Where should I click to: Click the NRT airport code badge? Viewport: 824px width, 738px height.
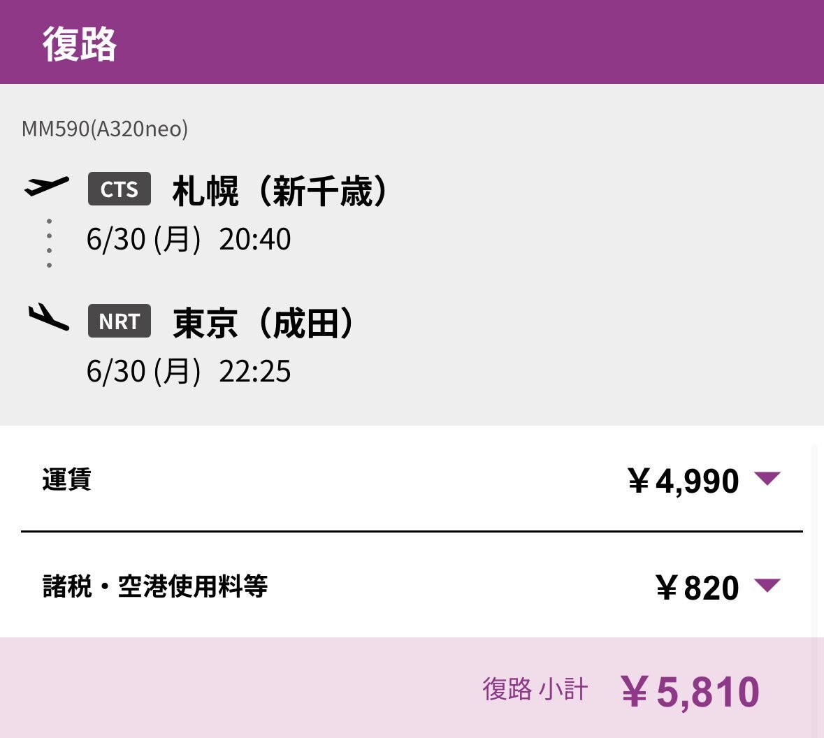coord(120,321)
